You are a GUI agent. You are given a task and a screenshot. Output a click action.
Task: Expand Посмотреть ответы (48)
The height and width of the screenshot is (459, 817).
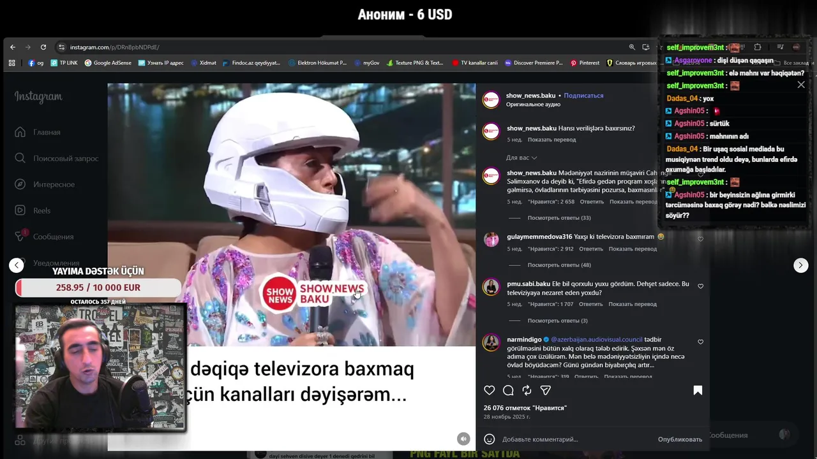coord(558,265)
